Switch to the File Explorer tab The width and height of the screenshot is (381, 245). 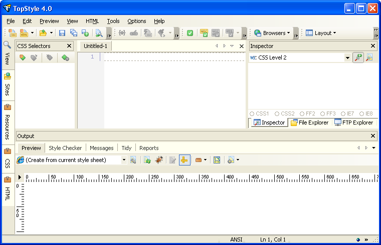309,122
